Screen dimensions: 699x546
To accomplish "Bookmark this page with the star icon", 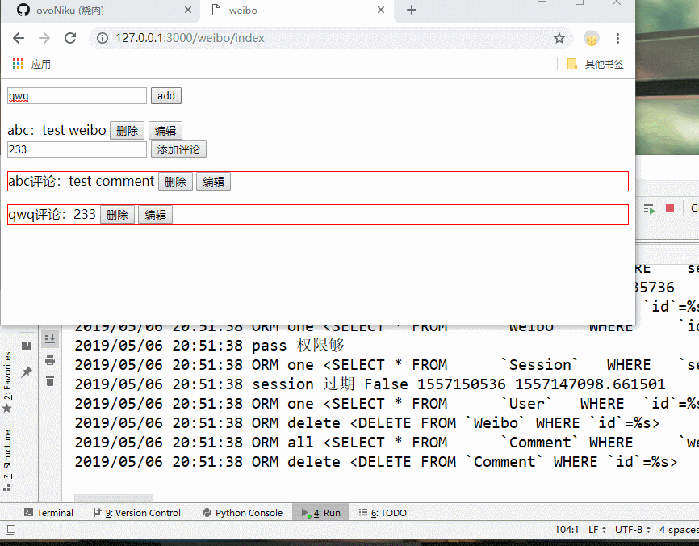I will (559, 38).
